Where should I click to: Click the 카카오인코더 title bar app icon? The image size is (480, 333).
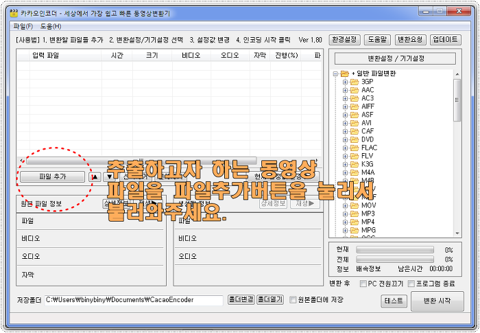pos(14,13)
